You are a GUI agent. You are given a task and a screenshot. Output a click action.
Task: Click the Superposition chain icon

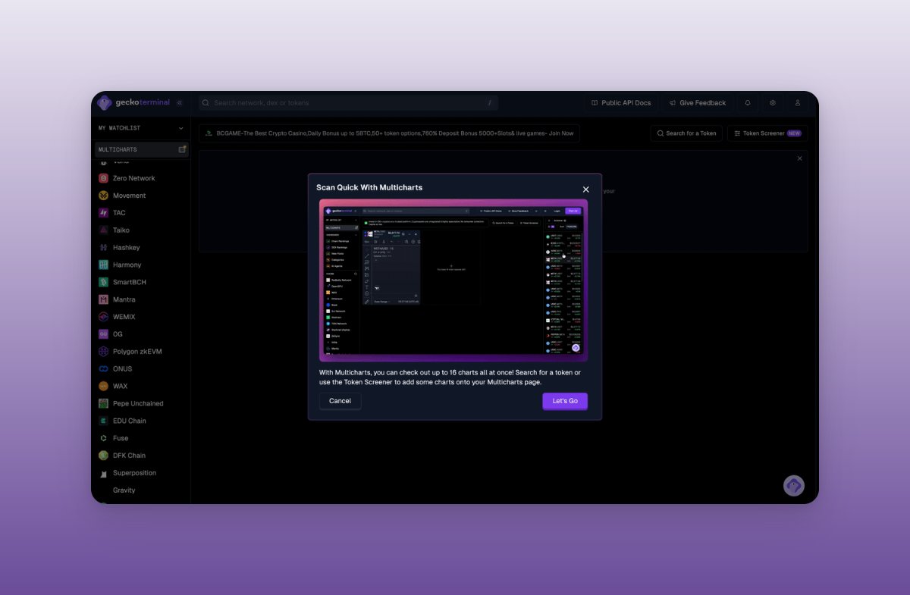104,473
